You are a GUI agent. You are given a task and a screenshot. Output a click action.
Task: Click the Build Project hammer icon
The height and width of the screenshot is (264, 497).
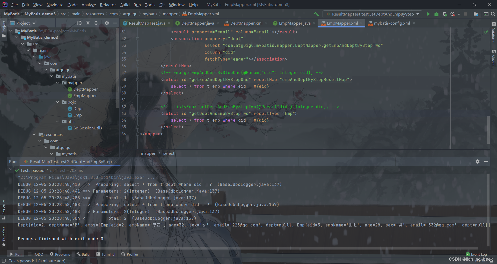(316, 14)
